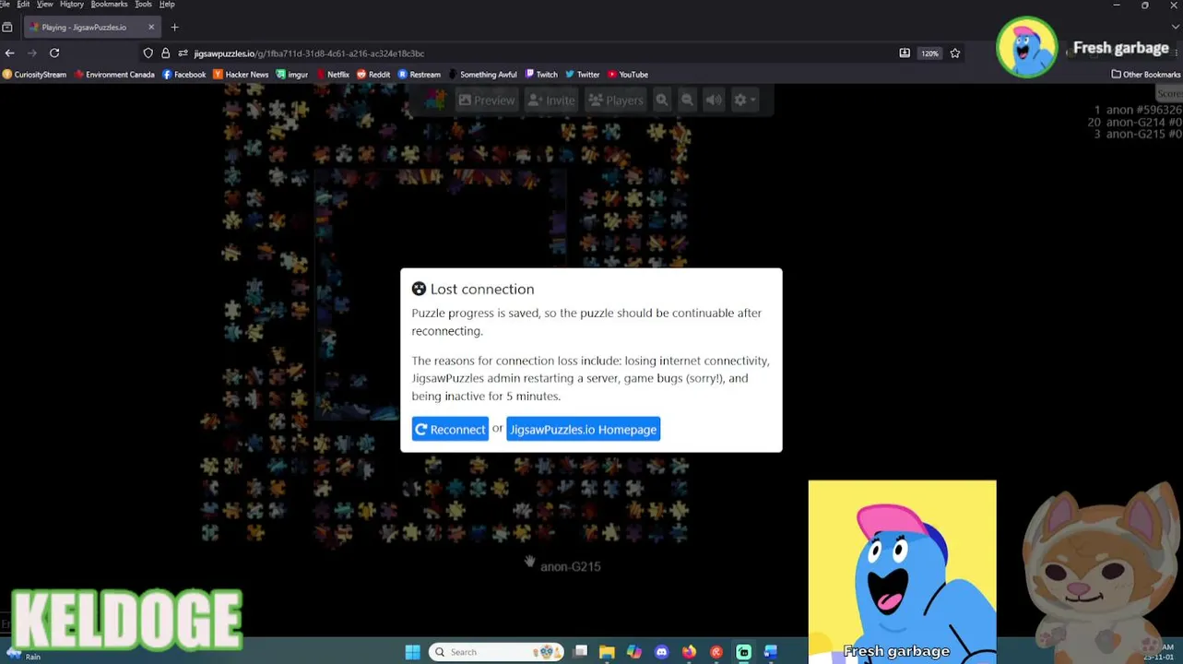This screenshot has width=1183, height=664.
Task: Open reader view icon in address bar
Action: pyautogui.click(x=905, y=53)
